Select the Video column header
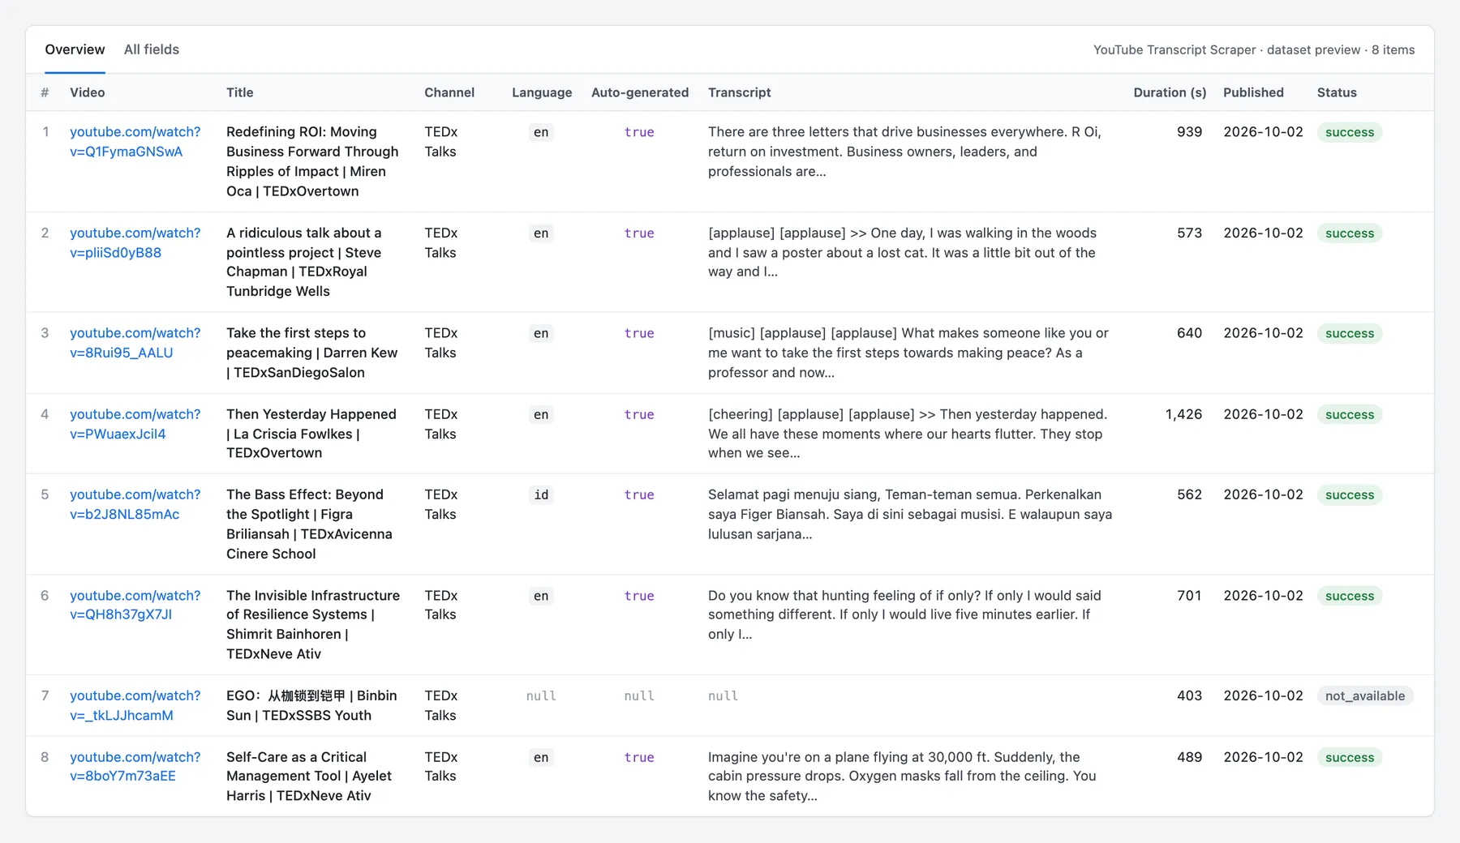 tap(88, 92)
